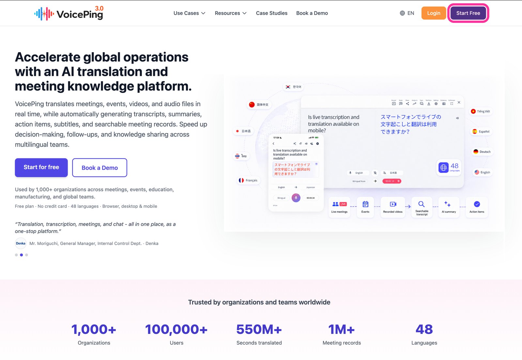This screenshot has width=522, height=360.
Task: Click the red 00:02:12 recording timer
Action: [391, 181]
